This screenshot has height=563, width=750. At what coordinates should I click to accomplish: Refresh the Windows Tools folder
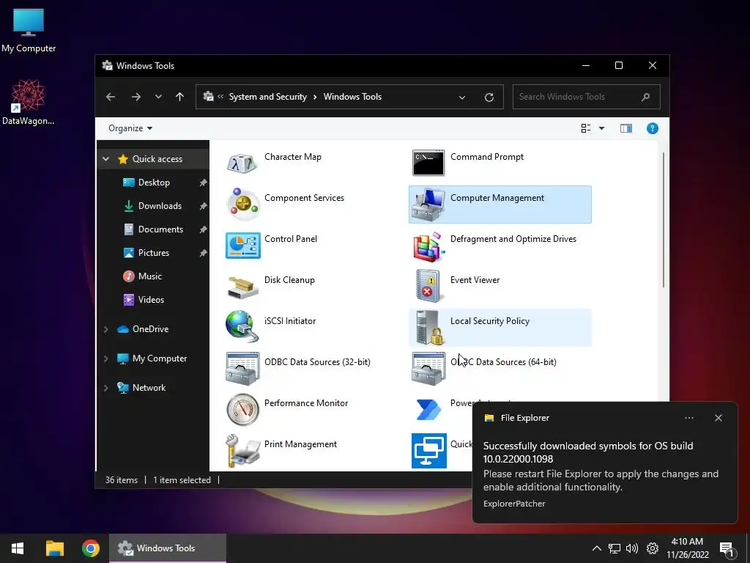point(489,97)
